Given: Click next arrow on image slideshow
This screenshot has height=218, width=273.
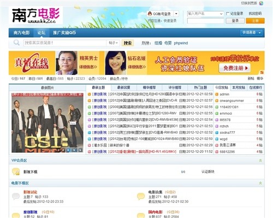Looking at the screenshot, I should pyautogui.click(x=80, y=150).
